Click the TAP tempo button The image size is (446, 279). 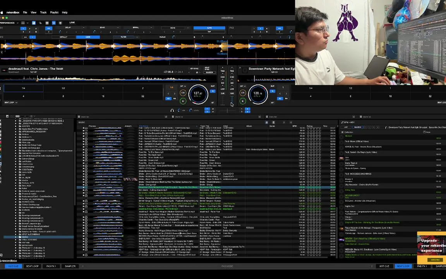[209, 32]
